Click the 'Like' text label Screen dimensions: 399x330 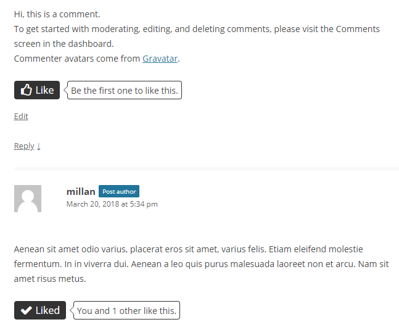(x=44, y=90)
